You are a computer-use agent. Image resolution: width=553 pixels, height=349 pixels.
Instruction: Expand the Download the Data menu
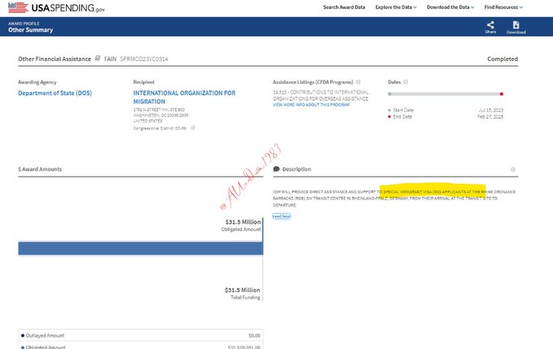(x=451, y=7)
